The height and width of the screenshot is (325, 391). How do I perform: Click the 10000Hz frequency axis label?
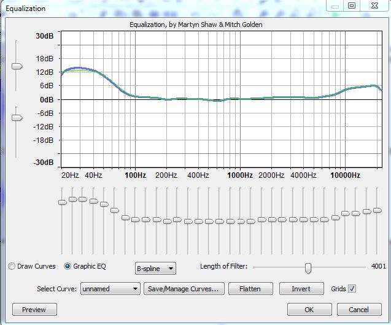pos(345,175)
